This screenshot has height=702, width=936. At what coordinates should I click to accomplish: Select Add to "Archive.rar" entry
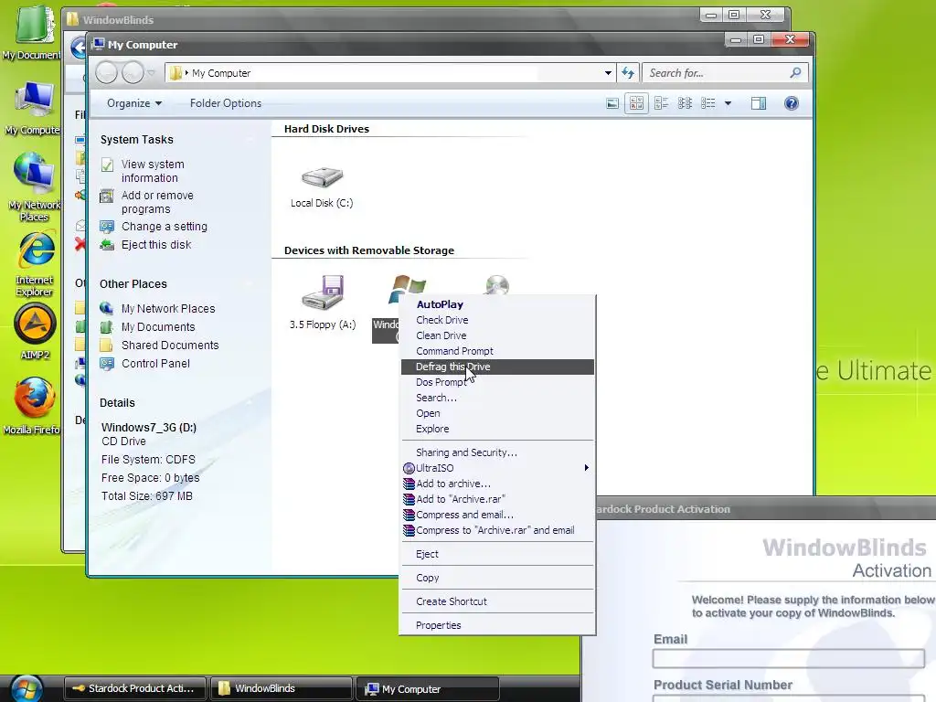tap(497, 499)
